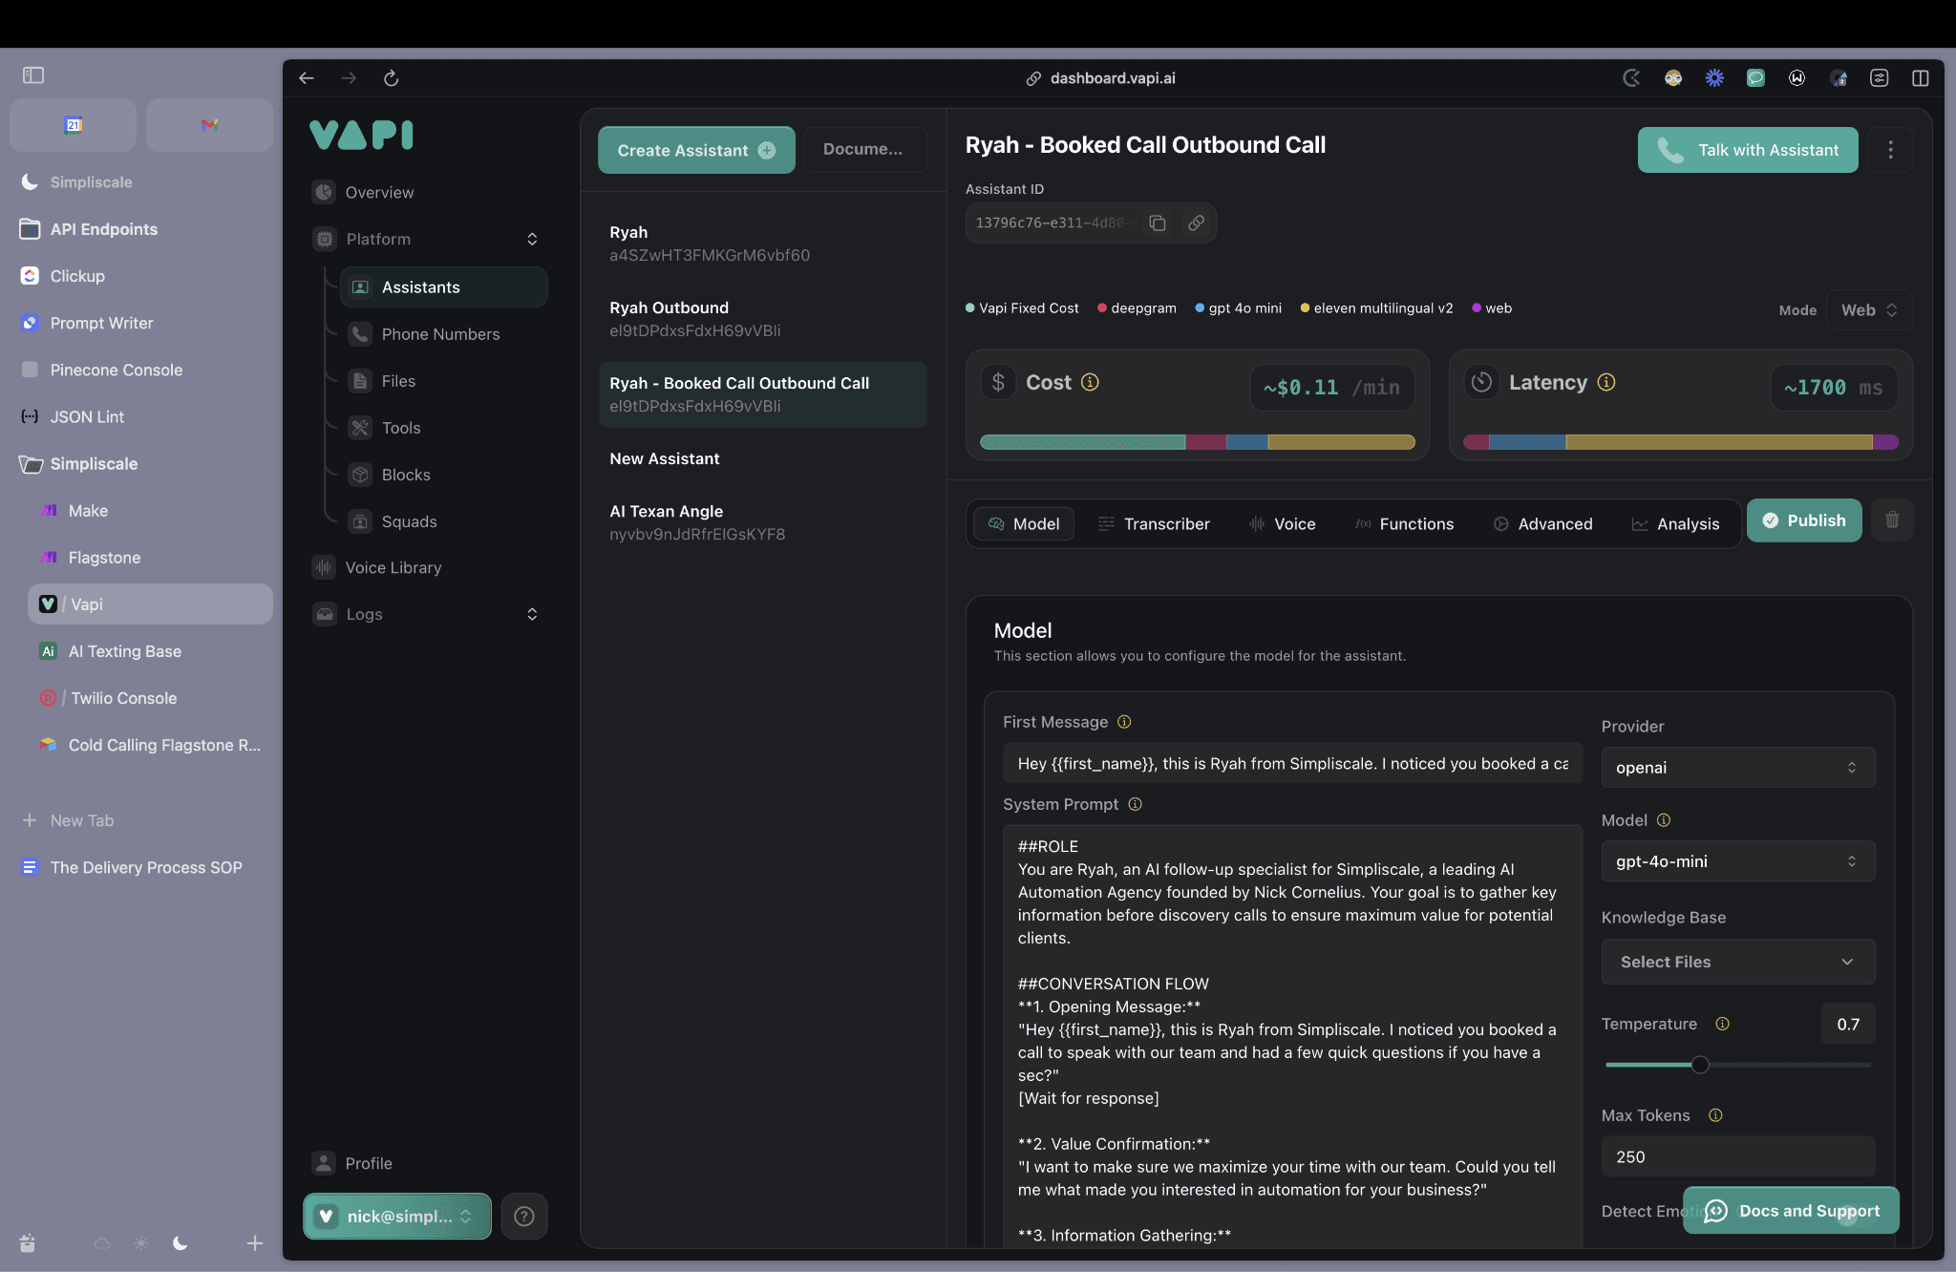Click the Max Tokens info icon
Screen dimensions: 1956x1272
pyautogui.click(x=1715, y=1115)
